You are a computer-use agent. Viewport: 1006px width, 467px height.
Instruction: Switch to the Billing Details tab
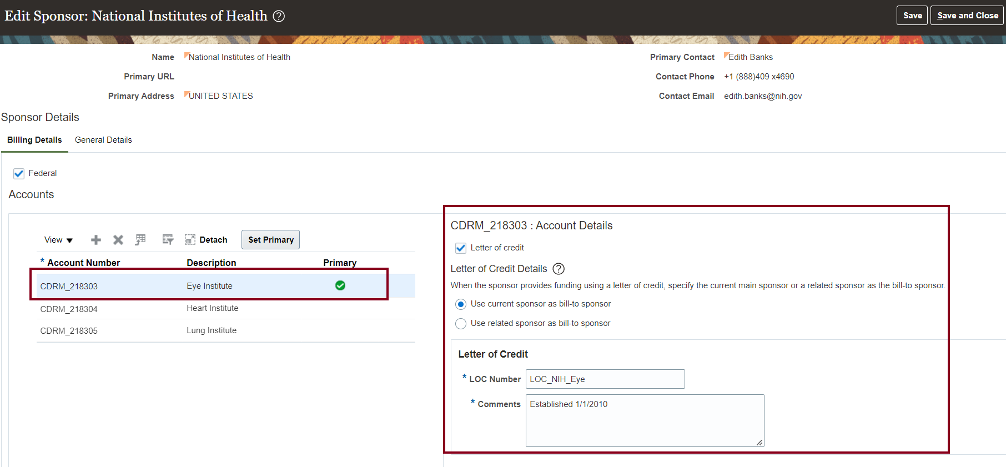pyautogui.click(x=34, y=140)
